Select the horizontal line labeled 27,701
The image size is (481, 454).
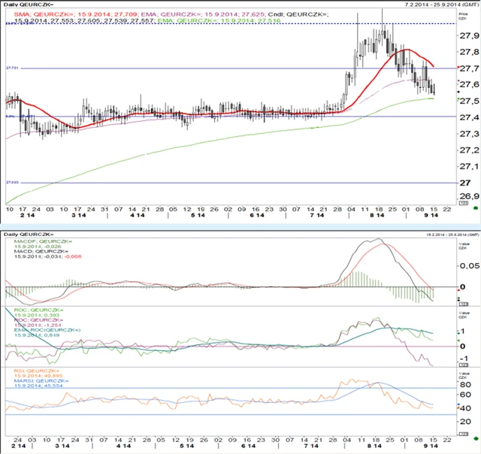[x=225, y=69]
